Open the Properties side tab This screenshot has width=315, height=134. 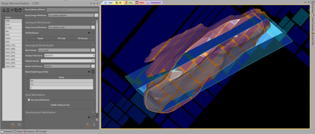pyautogui.click(x=313, y=7)
